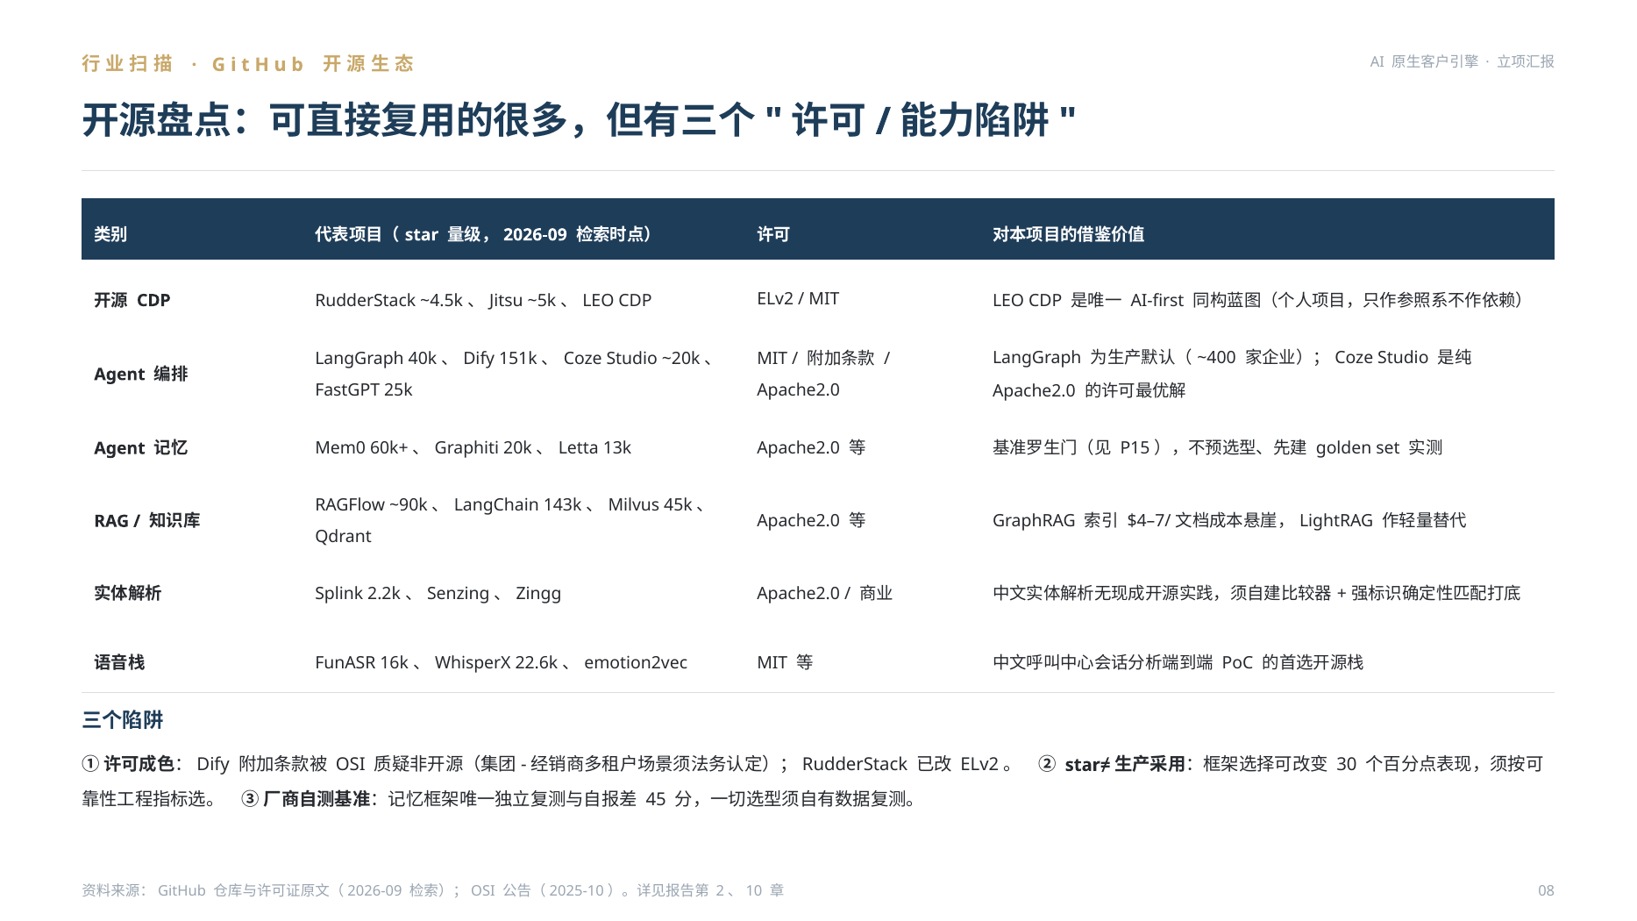Select the cell listing FunASR, WhisperX, emotion2vec

[x=502, y=662]
